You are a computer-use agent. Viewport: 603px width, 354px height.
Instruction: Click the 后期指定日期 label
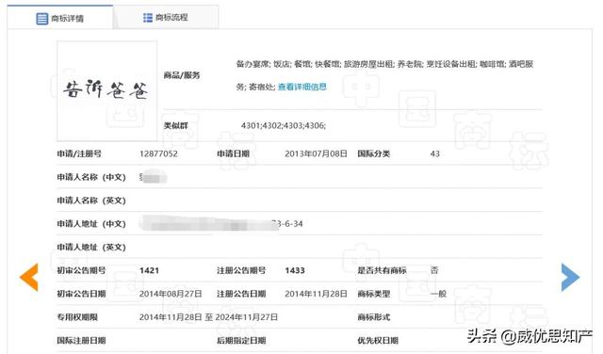pos(241,341)
